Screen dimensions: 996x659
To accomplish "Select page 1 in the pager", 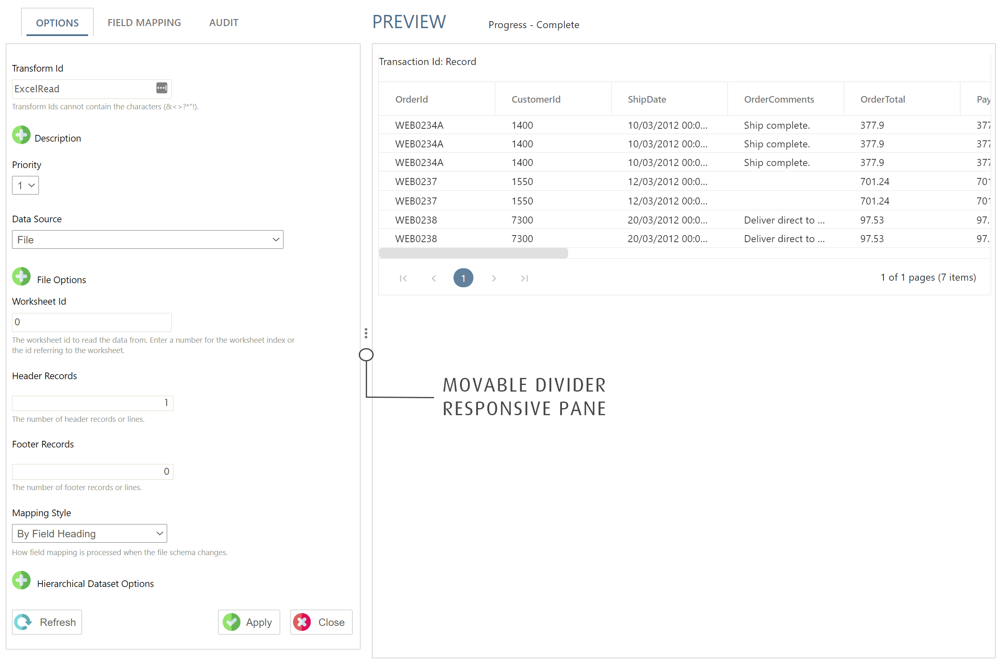I will point(463,278).
